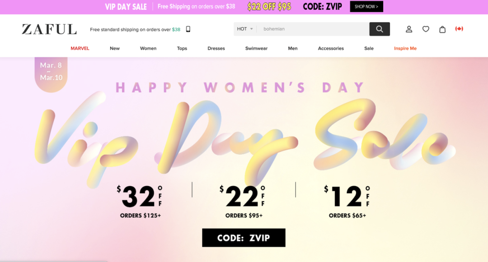Focus the bohemian search input field

[312, 29]
